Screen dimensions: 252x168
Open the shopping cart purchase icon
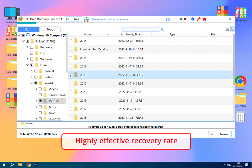(204, 19)
